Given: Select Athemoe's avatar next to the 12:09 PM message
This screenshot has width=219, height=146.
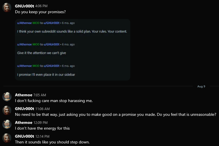Looking at the screenshot, I should point(7,124).
